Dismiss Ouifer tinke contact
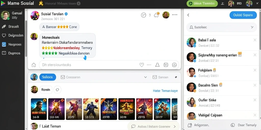Viewport: 261px width, 130px height. [255, 100]
